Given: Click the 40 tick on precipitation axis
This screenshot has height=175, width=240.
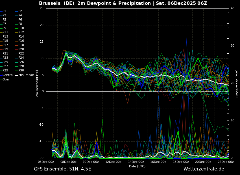Looking at the screenshot, I should click(232, 8).
